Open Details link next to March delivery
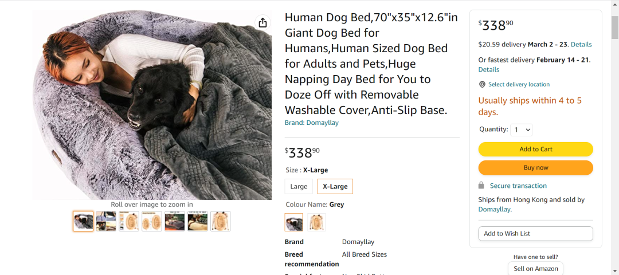619x275 pixels. coord(581,44)
